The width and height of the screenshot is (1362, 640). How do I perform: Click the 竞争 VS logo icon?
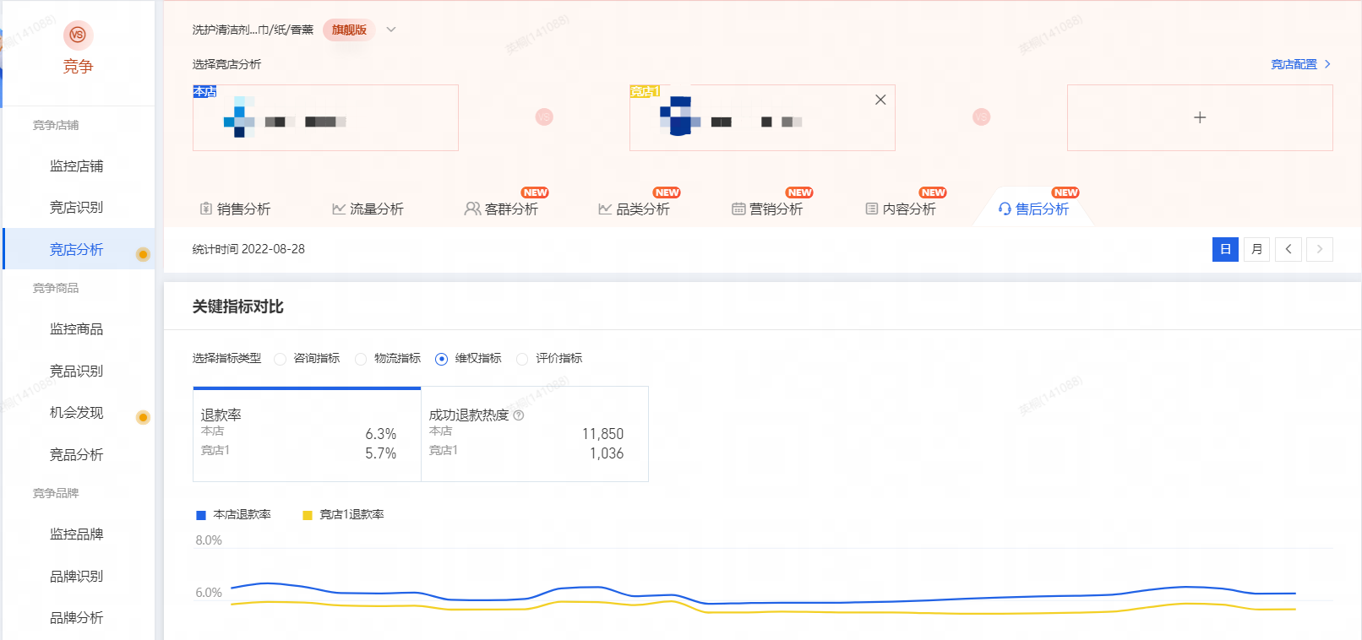coord(78,35)
